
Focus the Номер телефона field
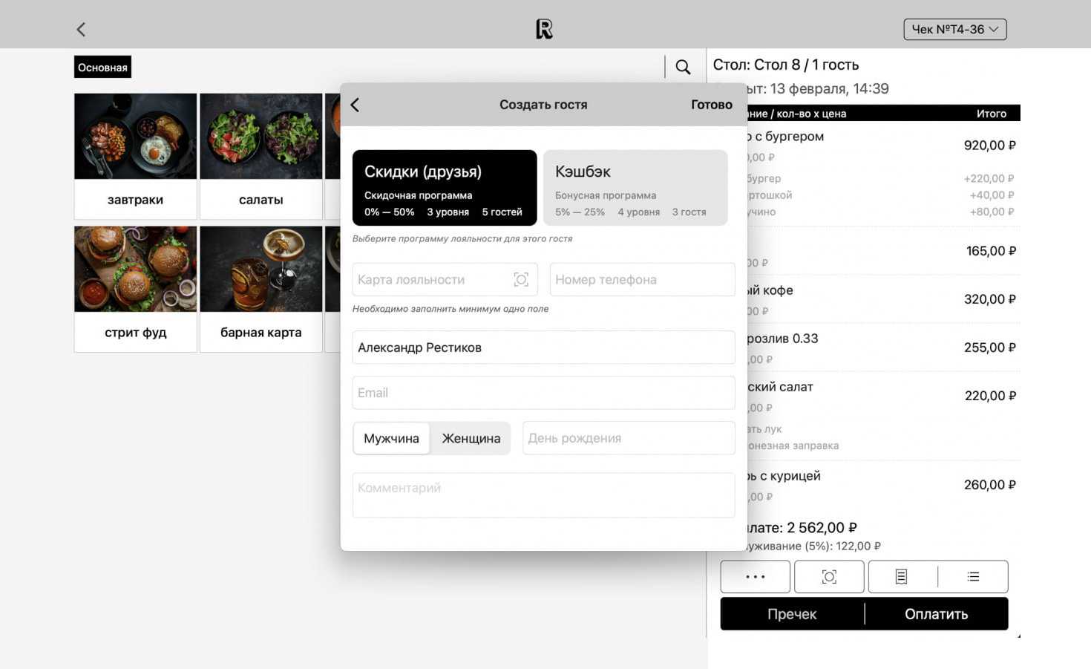point(642,279)
